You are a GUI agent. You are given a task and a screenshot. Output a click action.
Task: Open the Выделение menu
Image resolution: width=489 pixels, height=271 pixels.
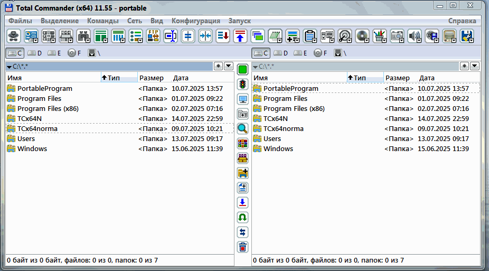(60, 21)
